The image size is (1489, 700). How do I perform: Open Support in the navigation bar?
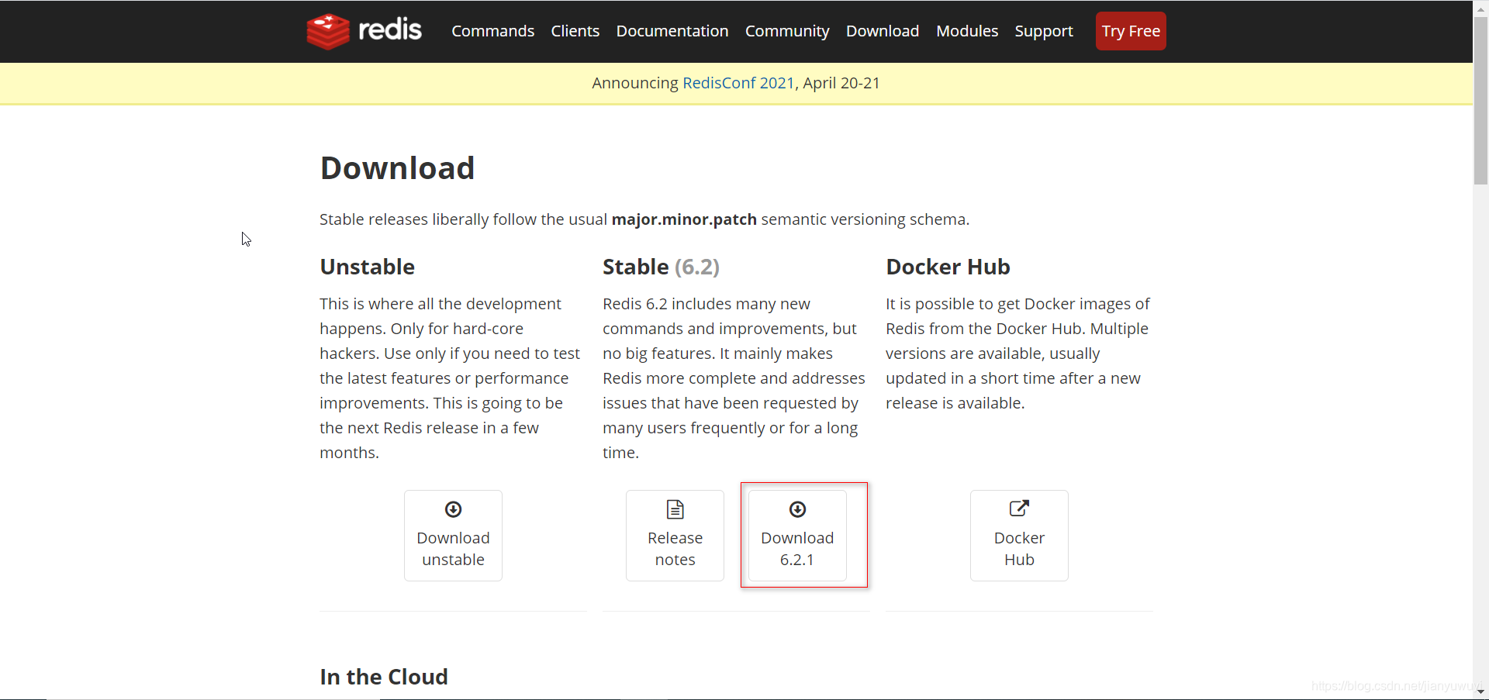pos(1044,31)
